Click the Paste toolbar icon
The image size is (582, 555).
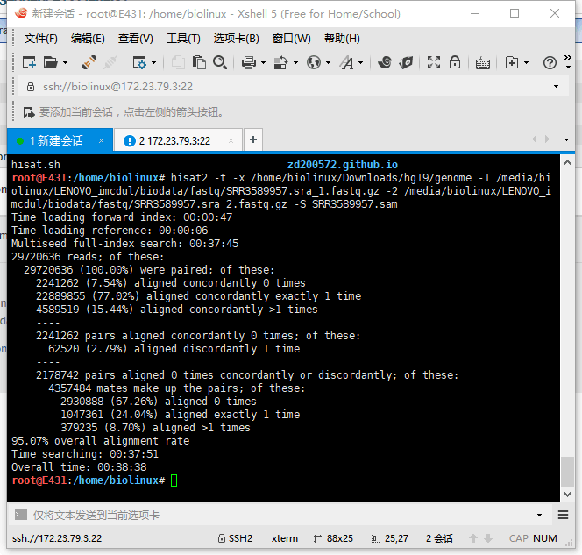click(x=199, y=62)
